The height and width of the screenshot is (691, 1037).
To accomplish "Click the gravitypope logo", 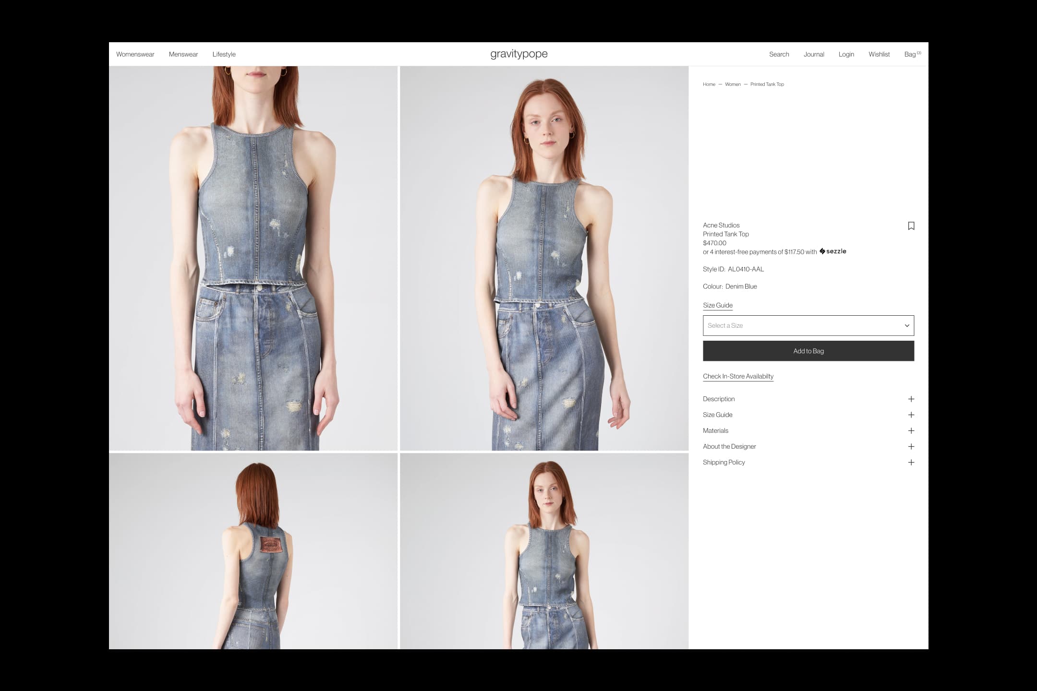I will point(518,54).
